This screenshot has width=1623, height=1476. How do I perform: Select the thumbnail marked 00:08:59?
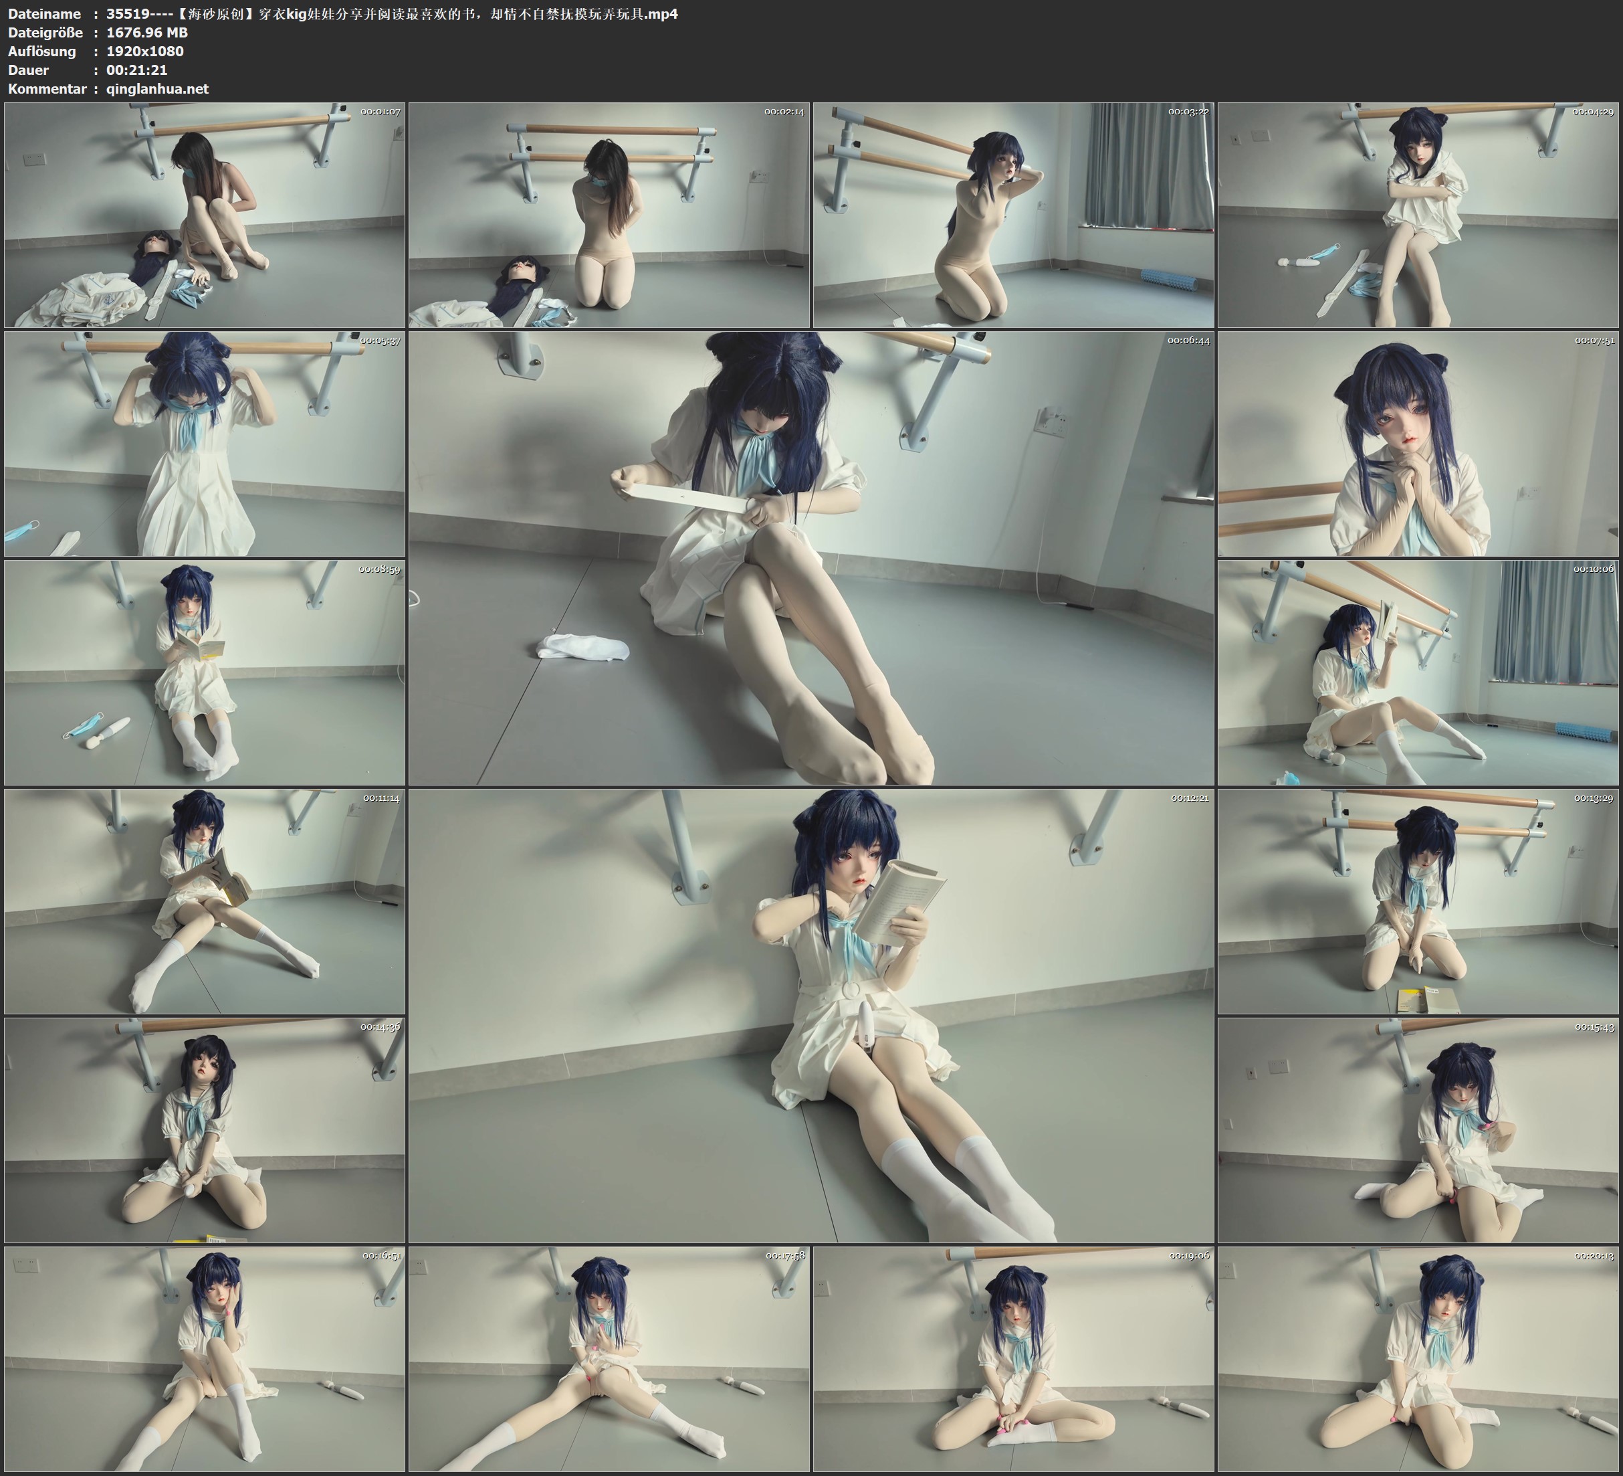205,672
